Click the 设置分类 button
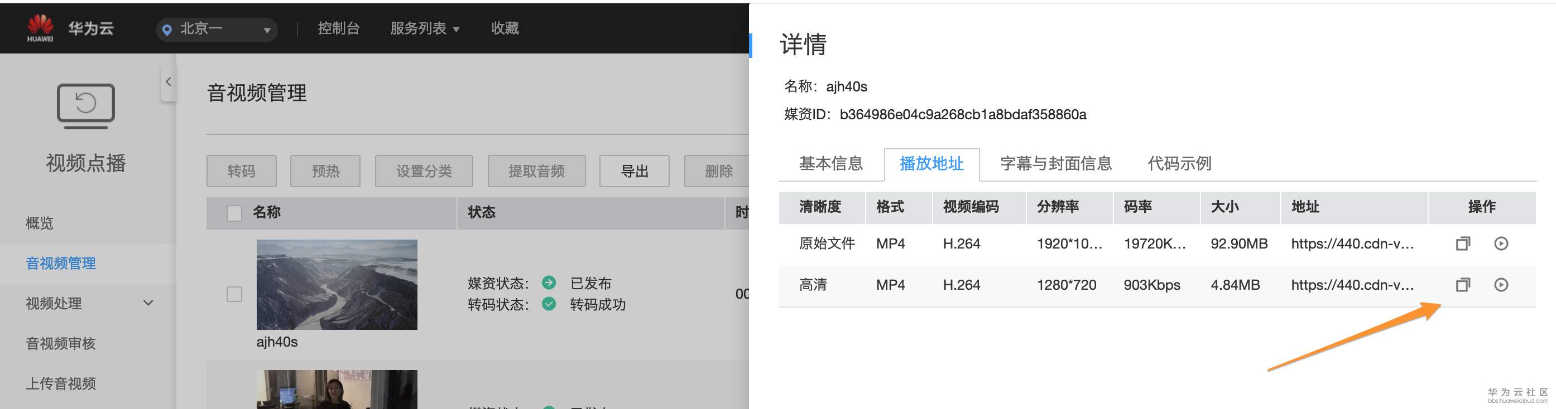1556x409 pixels. tap(424, 171)
